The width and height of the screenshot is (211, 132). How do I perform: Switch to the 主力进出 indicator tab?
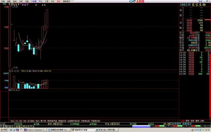pos(31,121)
